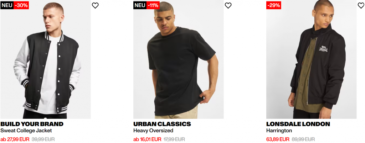The height and width of the screenshot is (143, 365).
Task: Open the BUILD YOUR BRAND brand link
Action: point(32,124)
